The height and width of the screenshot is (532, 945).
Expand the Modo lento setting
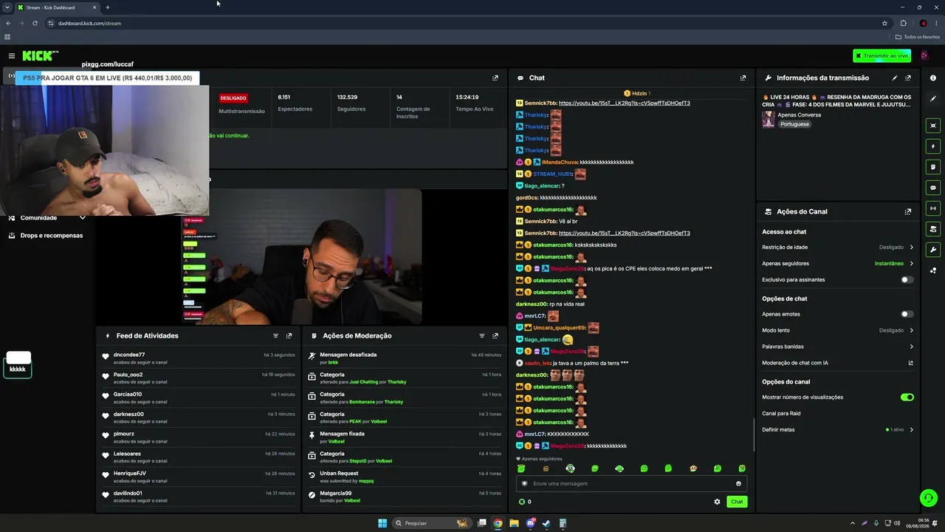click(837, 330)
